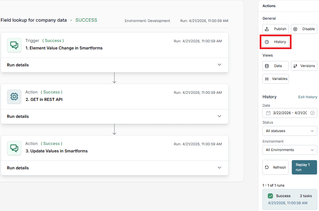The width and height of the screenshot is (319, 211).
Task: Click the Variables (x) icon
Action: tap(267, 79)
